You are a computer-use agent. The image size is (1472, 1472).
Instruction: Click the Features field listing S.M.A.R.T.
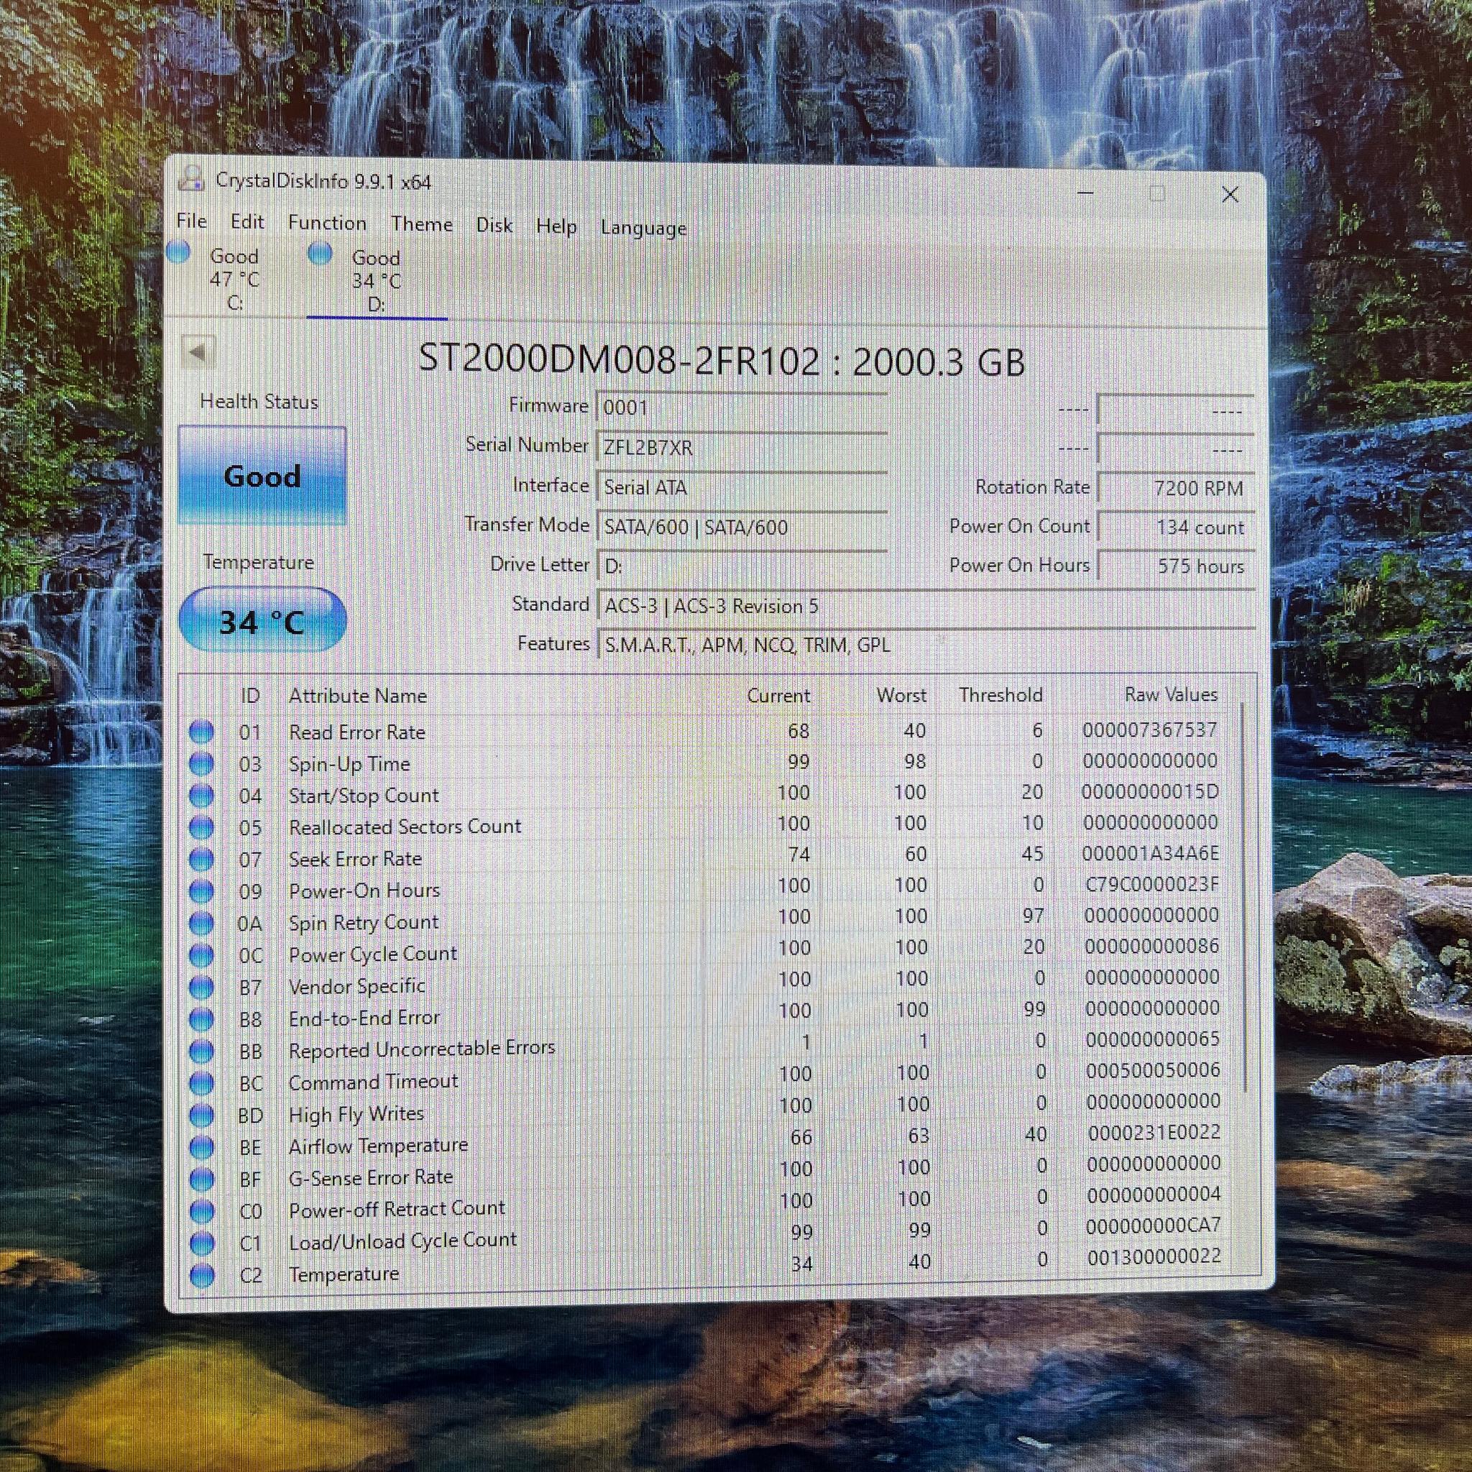click(x=926, y=645)
